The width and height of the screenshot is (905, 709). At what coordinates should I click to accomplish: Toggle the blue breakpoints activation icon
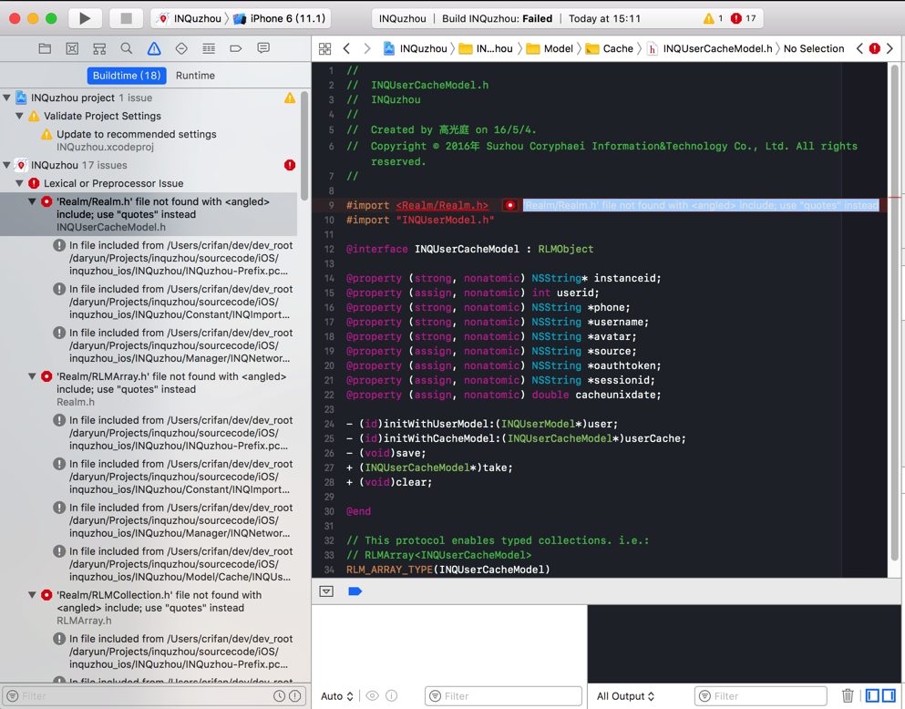[355, 591]
